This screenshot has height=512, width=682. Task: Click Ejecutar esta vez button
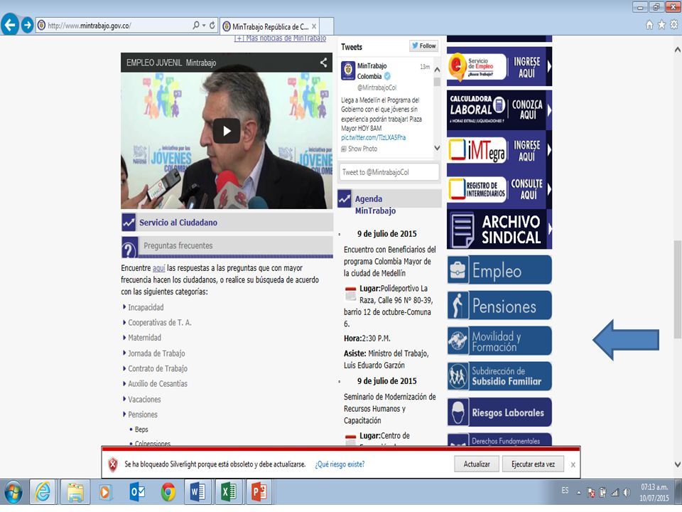click(x=533, y=464)
